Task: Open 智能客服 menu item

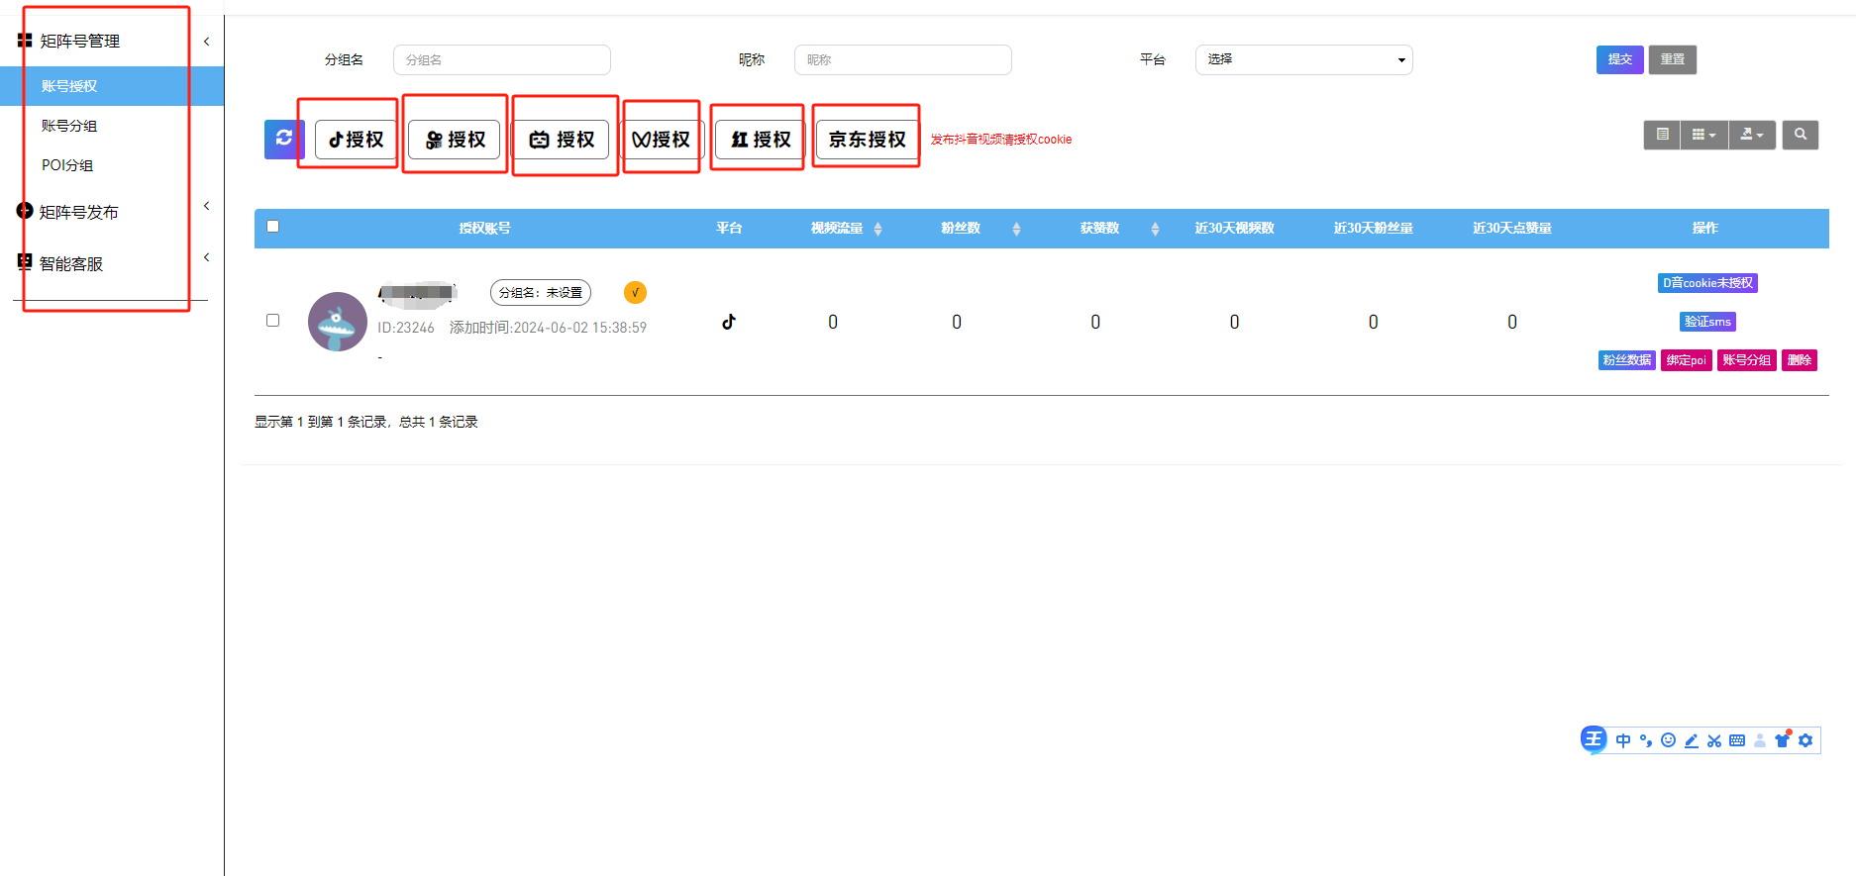Action: (71, 263)
